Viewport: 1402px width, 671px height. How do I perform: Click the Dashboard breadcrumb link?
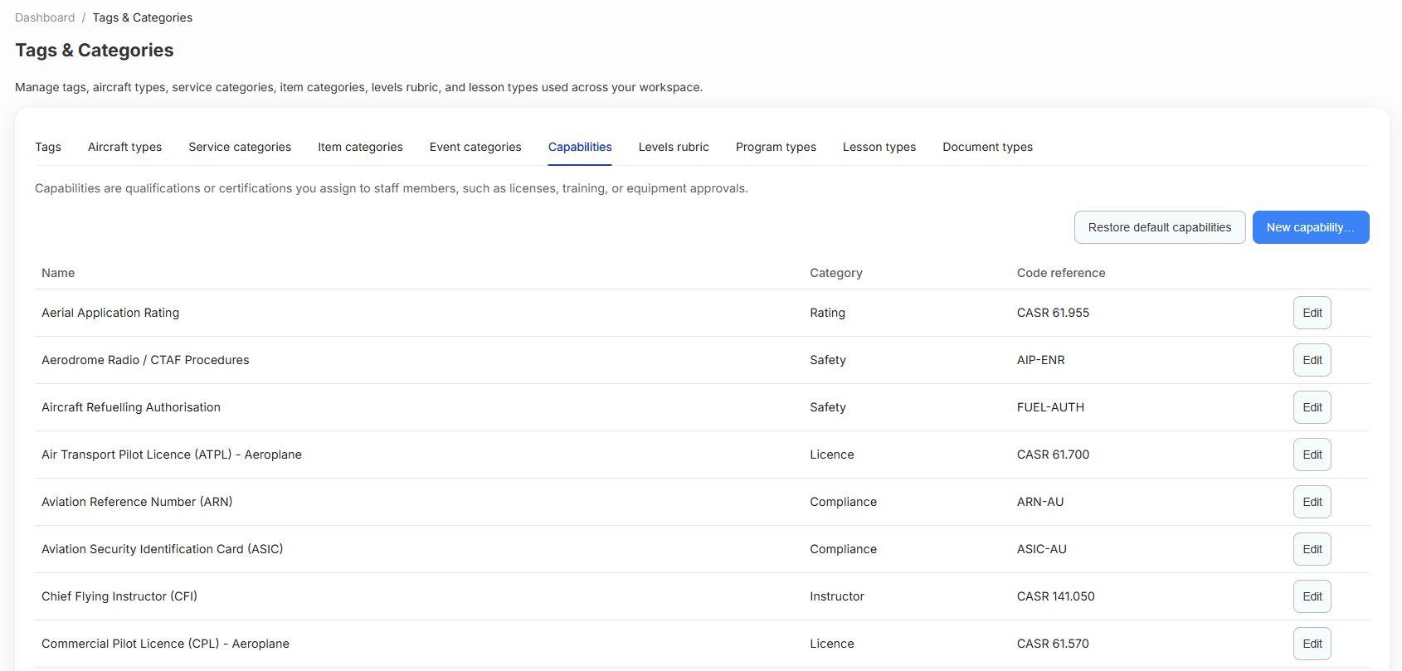[x=45, y=17]
